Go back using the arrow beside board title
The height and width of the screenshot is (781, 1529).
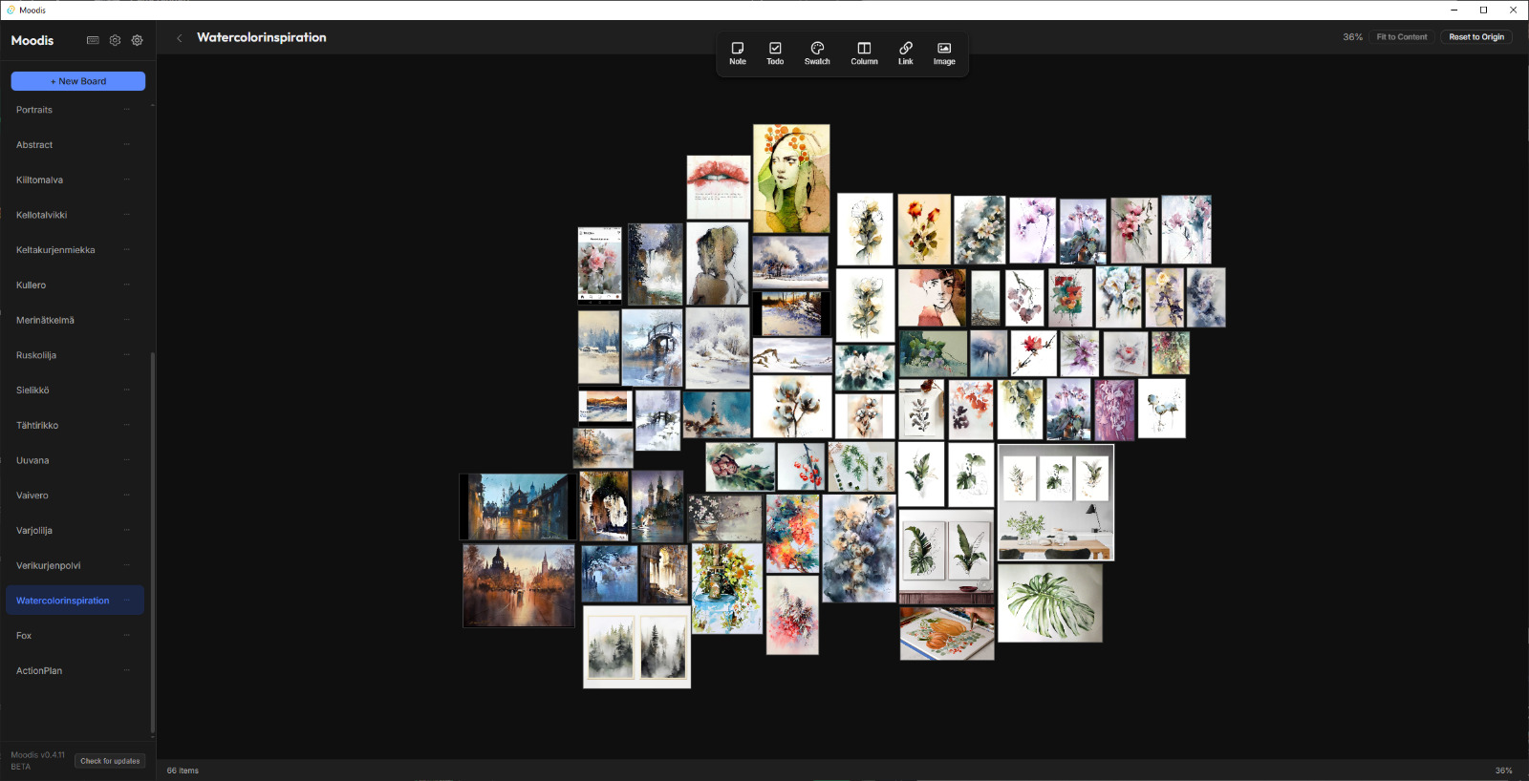[179, 38]
